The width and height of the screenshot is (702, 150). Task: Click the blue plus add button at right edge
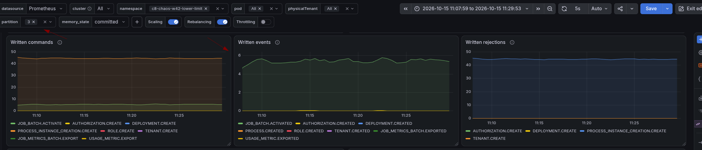pos(700,39)
